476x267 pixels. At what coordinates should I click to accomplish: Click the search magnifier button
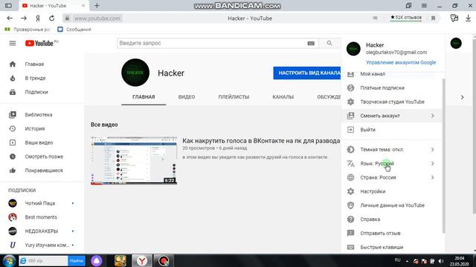pyautogui.click(x=329, y=43)
